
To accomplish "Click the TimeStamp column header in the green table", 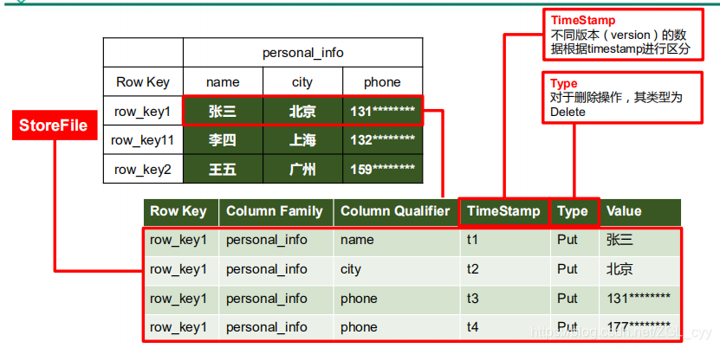I will point(503,212).
